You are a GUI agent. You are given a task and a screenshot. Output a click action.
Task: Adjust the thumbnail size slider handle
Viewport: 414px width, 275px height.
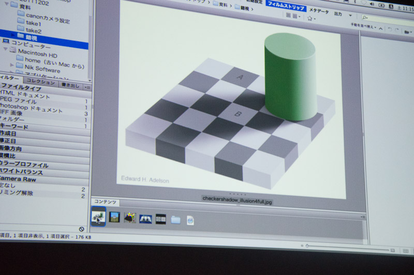click(307, 246)
